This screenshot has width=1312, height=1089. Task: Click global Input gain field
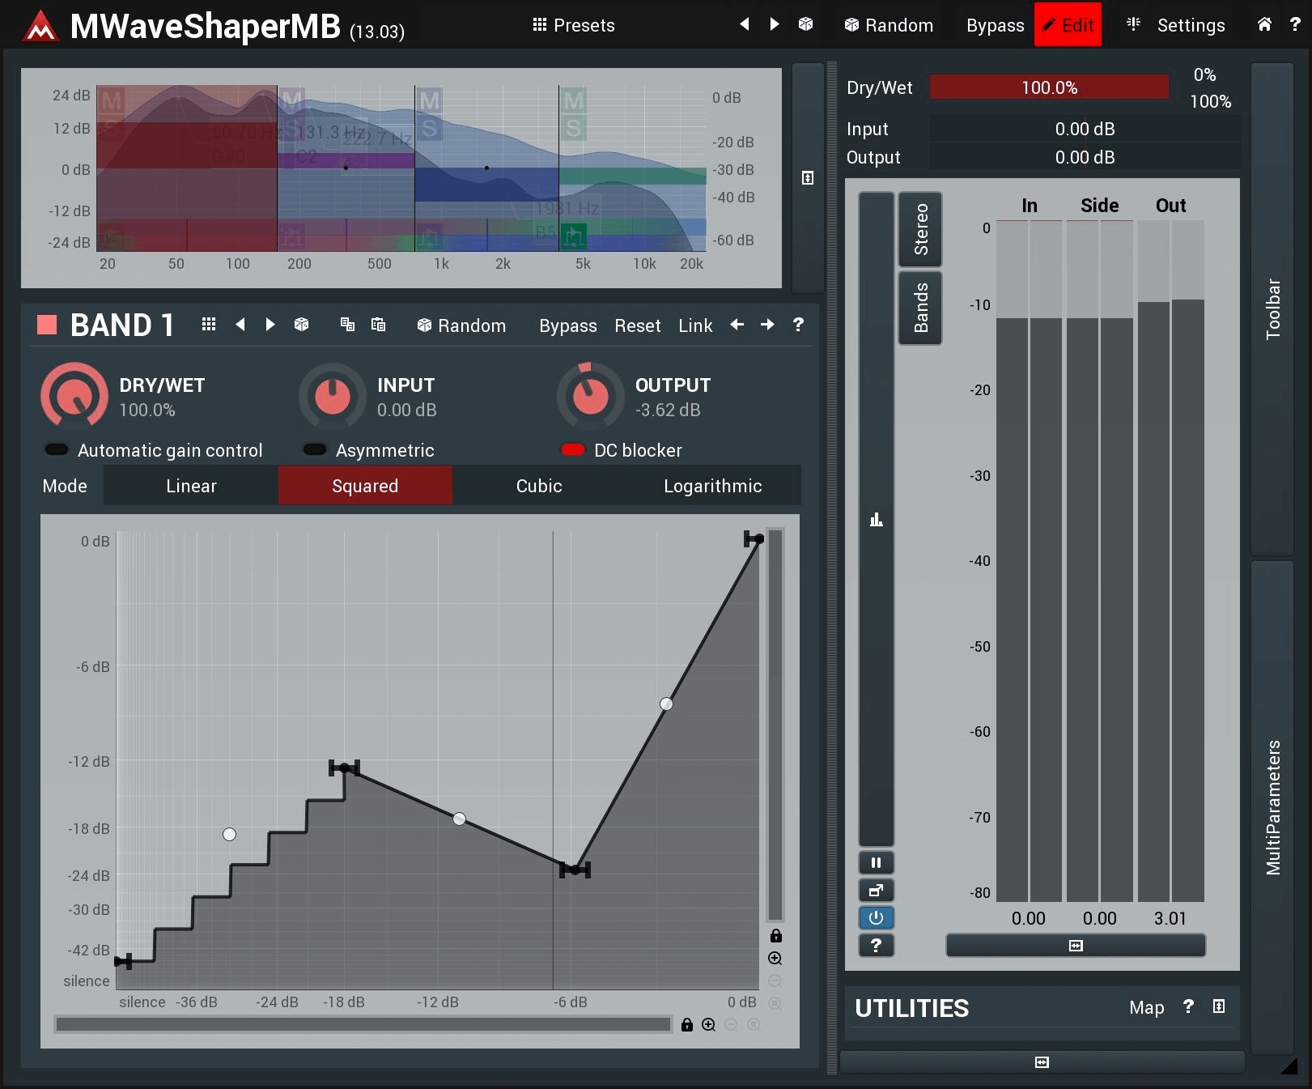[x=1085, y=130]
